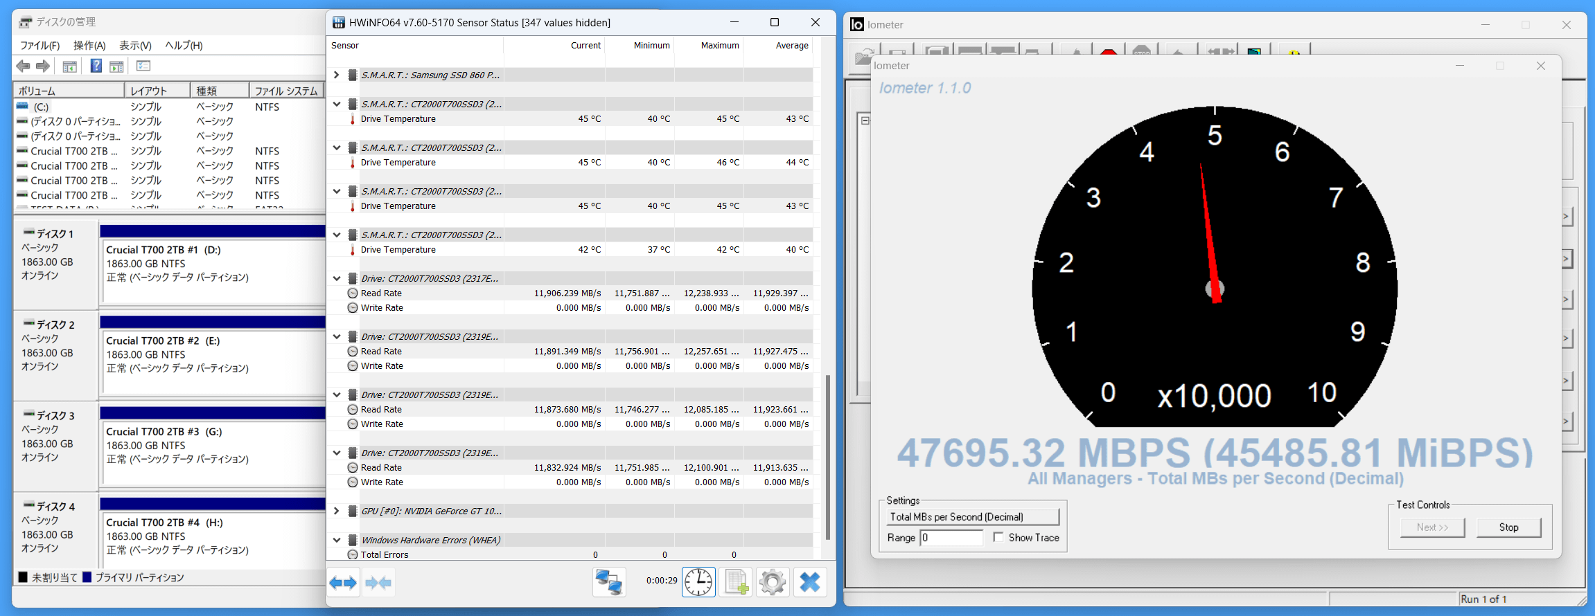Click the (C:) volume drive icon
Viewport: 1595px width, 616px height.
tap(23, 107)
